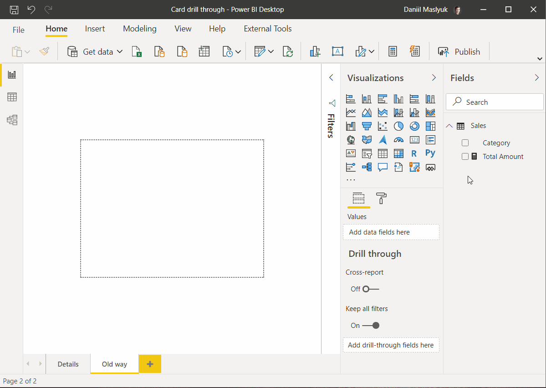Open Excel workbook data source icon
The height and width of the screenshot is (388, 546).
click(x=137, y=51)
